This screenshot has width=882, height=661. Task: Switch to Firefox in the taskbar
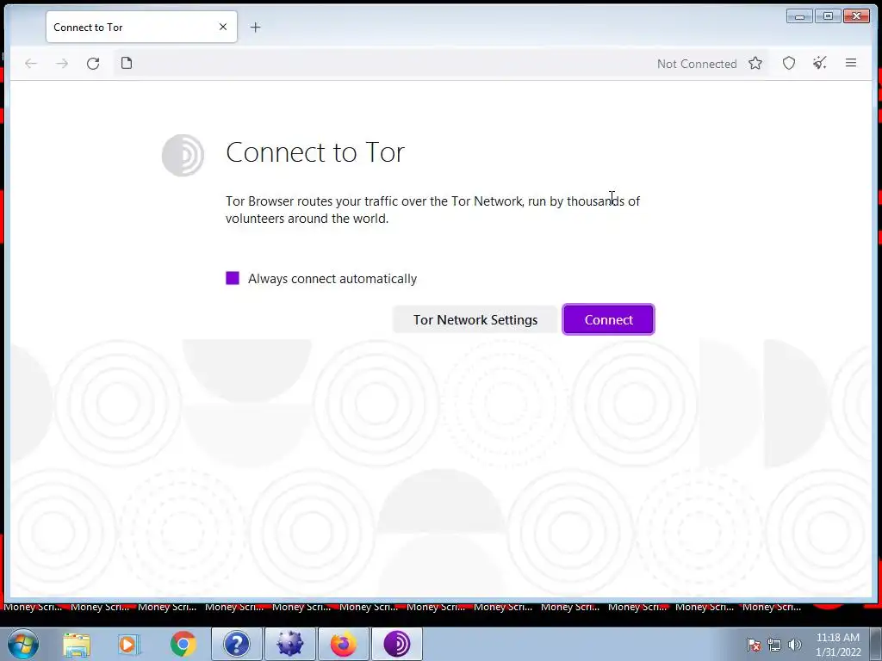(x=343, y=644)
